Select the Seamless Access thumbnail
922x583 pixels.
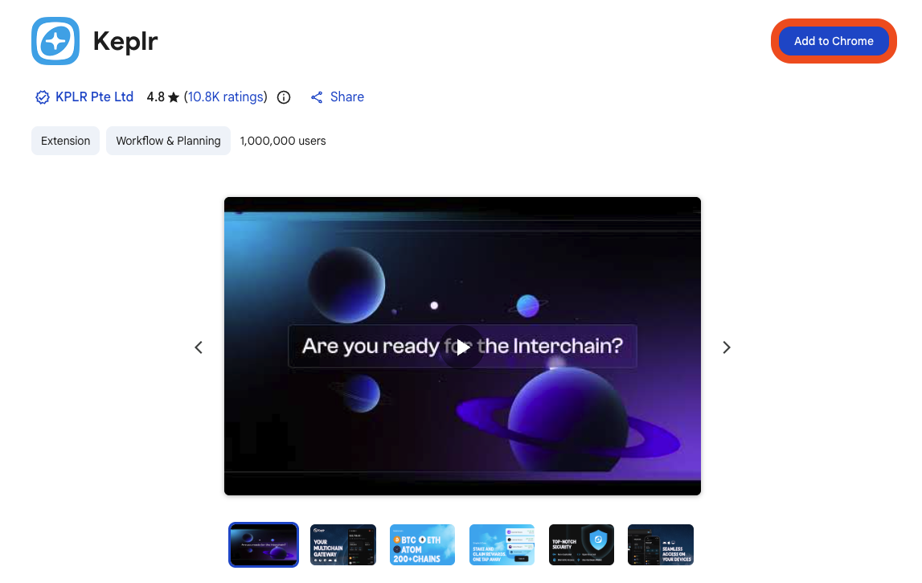coord(660,544)
